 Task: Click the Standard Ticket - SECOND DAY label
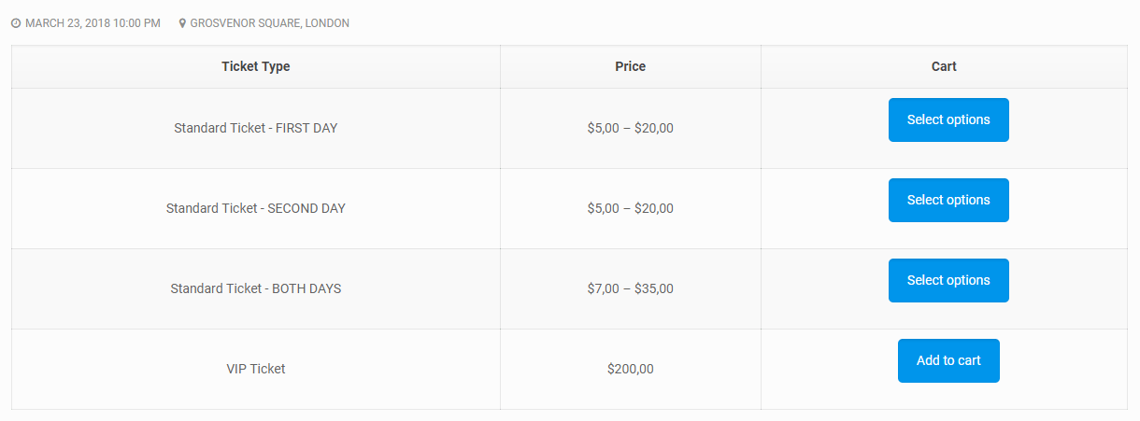pos(255,208)
